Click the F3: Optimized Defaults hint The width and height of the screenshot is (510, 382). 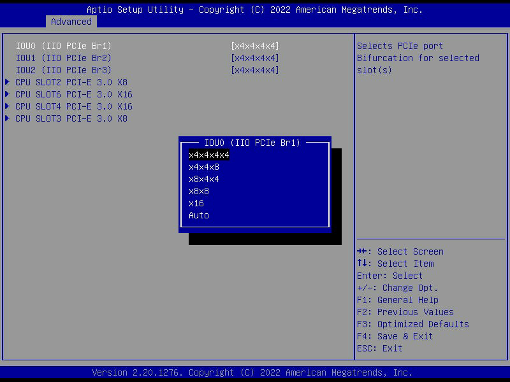(412, 324)
